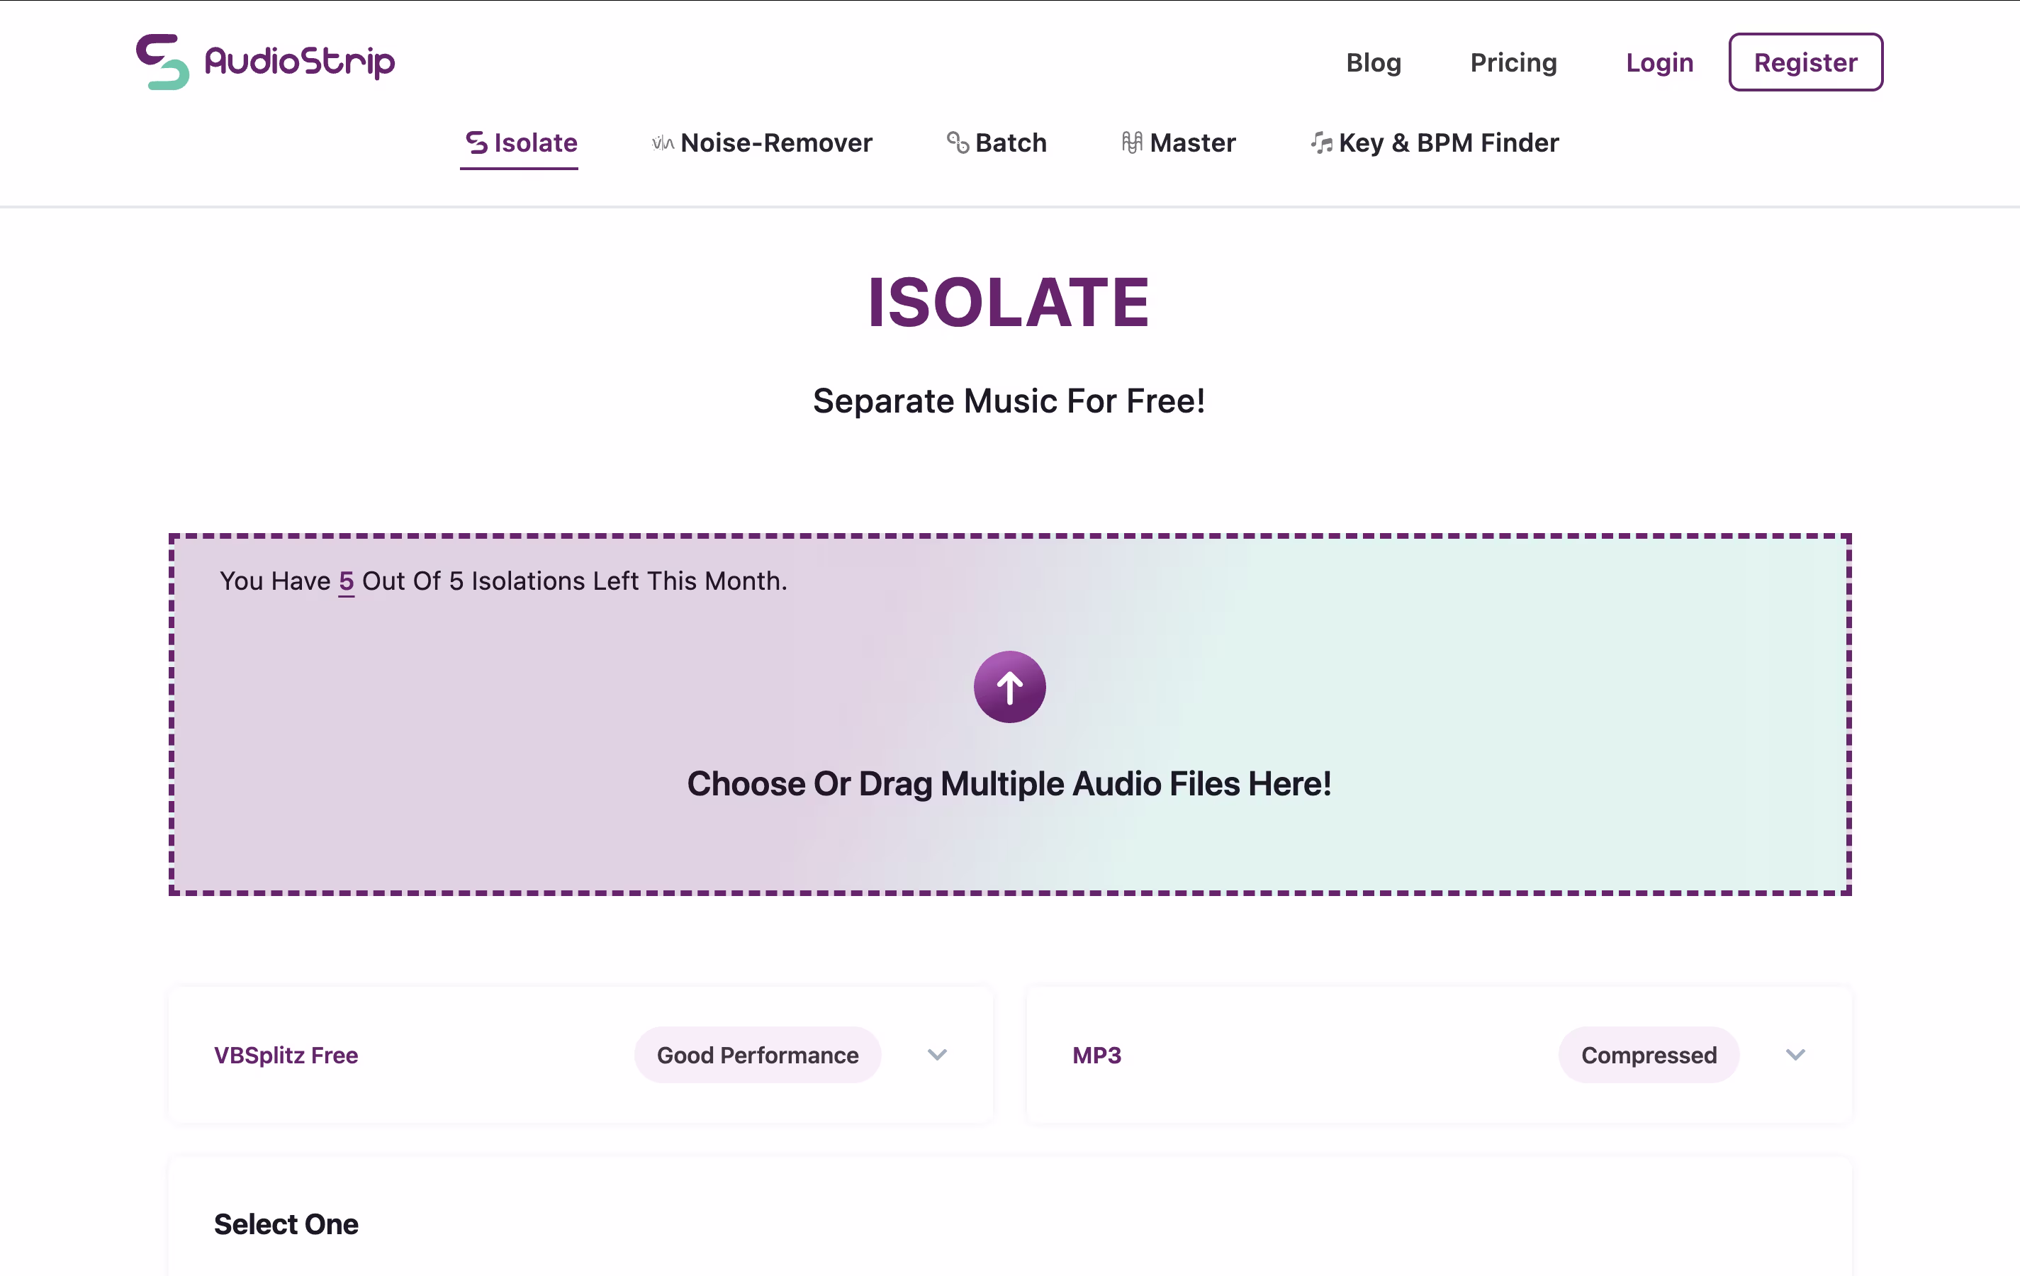Click the Compressed badge

tap(1649, 1055)
